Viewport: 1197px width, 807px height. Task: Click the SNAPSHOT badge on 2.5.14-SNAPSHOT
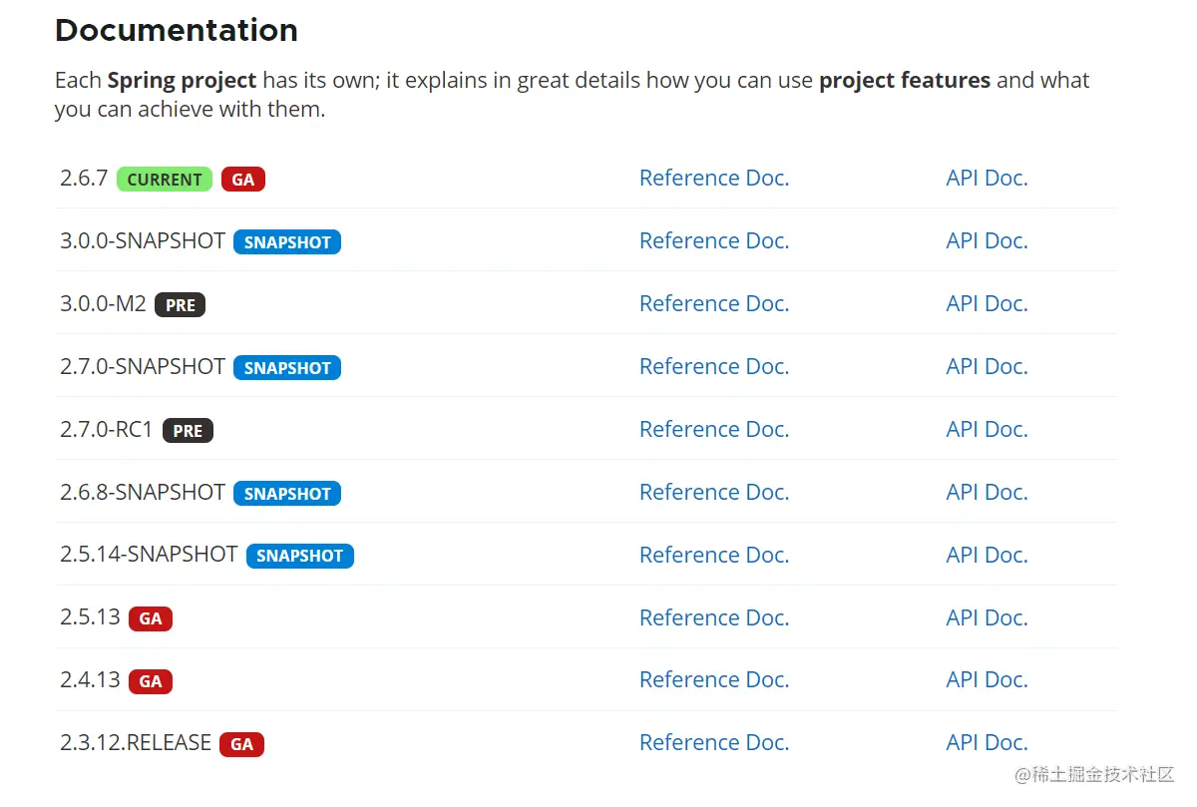coord(300,557)
